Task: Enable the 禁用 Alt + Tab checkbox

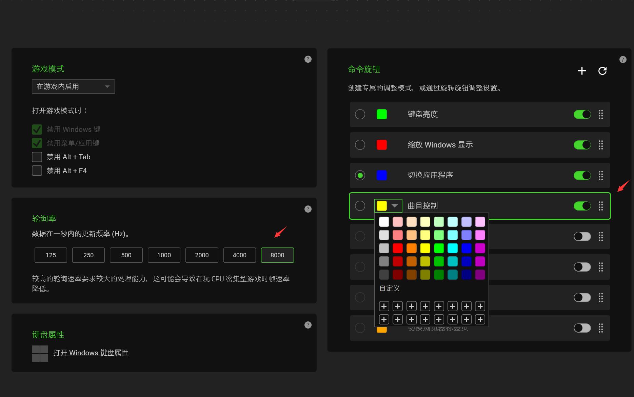Action: [x=37, y=157]
